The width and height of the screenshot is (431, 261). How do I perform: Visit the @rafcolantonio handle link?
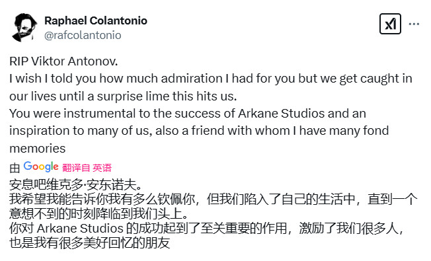coord(83,35)
